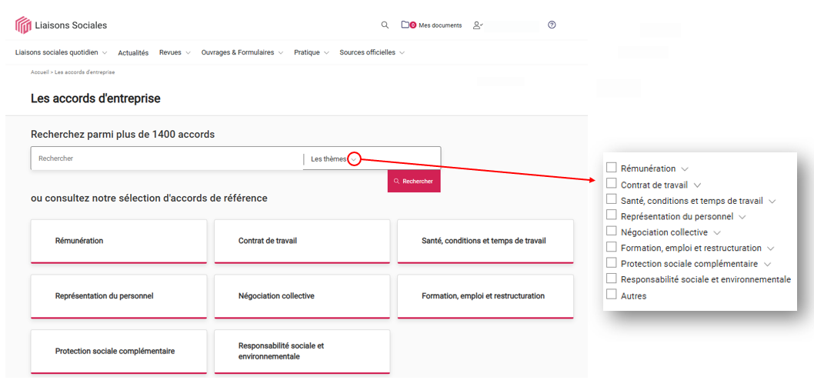Expand Santé, conditions et temps chevron
This screenshot has height=387, width=814.
click(x=772, y=201)
